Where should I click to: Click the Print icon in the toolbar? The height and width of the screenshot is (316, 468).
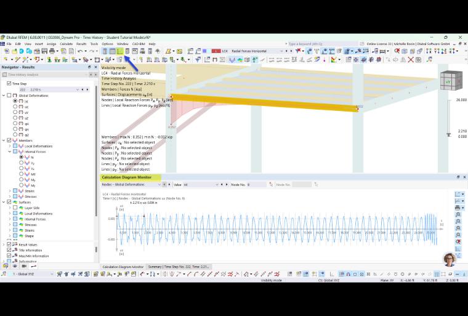(52, 51)
